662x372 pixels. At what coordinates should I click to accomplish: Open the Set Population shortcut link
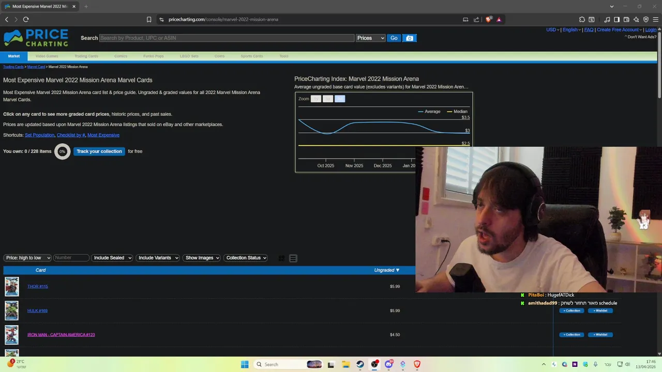39,135
